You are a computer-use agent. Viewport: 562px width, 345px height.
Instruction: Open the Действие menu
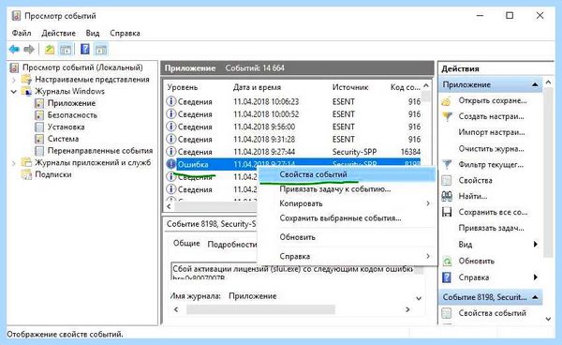pos(58,33)
